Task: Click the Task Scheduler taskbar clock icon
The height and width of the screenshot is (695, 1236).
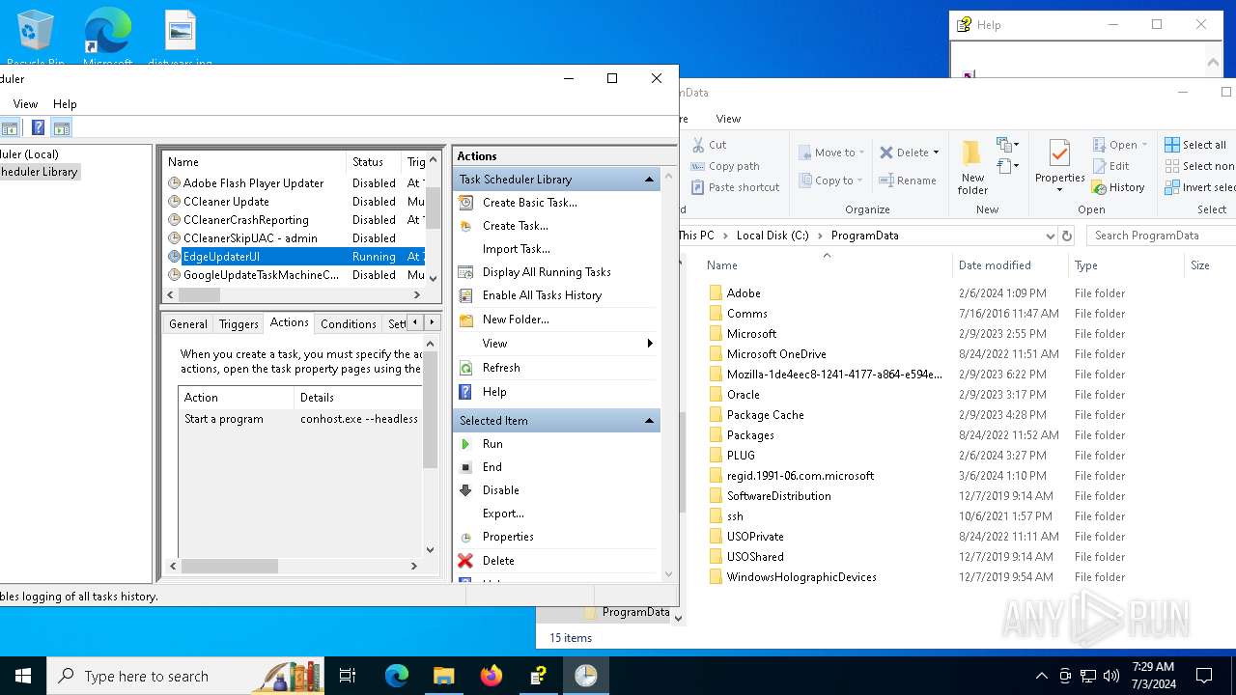Action: pos(586,676)
